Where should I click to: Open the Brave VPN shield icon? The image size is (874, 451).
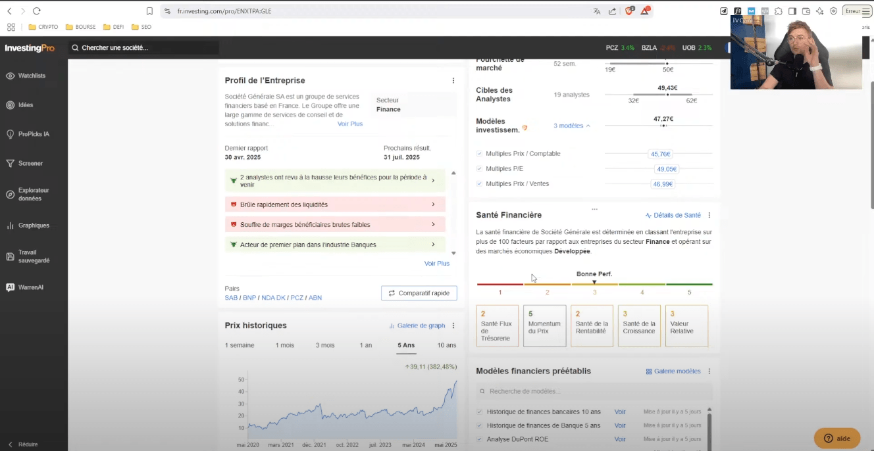(834, 11)
